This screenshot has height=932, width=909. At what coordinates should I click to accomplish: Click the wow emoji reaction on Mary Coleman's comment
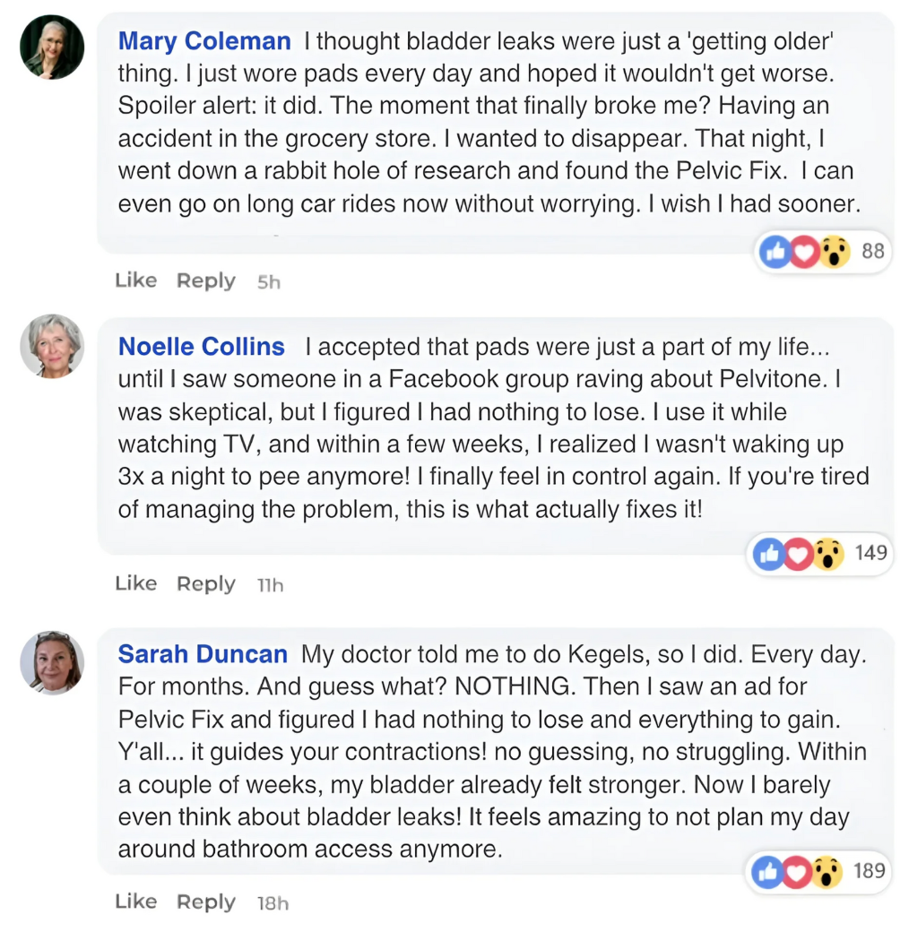(833, 253)
